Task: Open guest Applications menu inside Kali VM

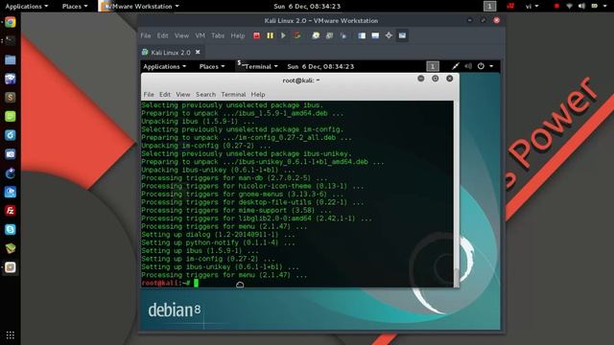Action: [x=164, y=66]
